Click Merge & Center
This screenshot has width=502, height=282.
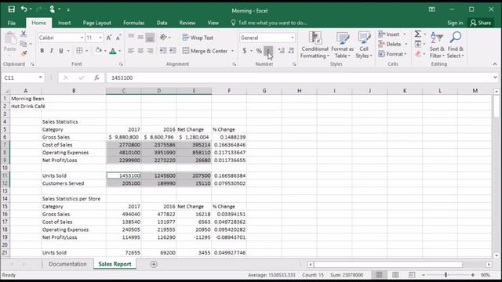205,51
